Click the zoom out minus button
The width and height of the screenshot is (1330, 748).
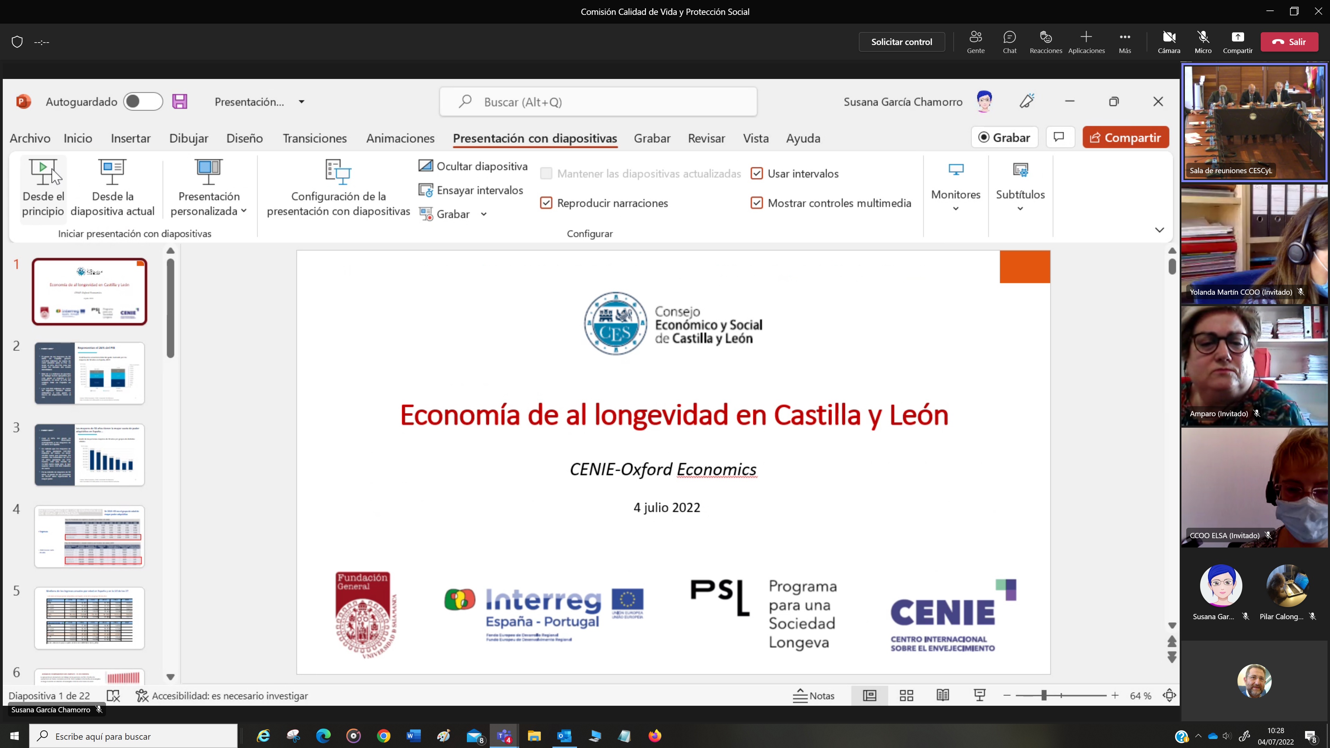(x=1007, y=696)
